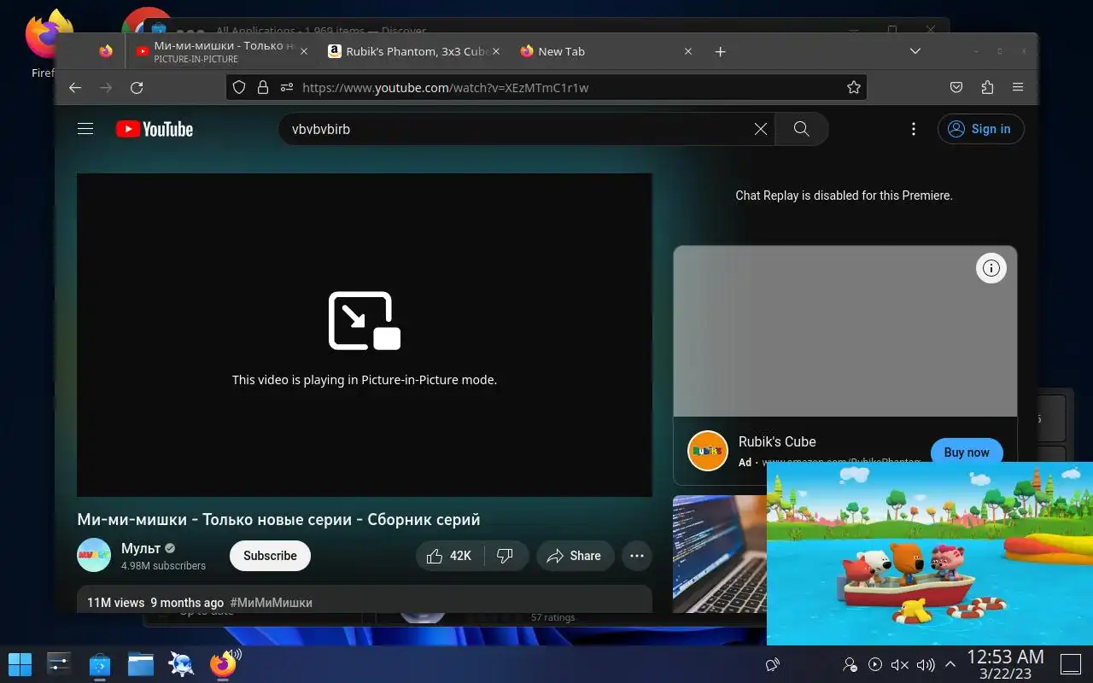The image size is (1093, 683).
Task: Close the New Tab tab
Action: coord(688,51)
